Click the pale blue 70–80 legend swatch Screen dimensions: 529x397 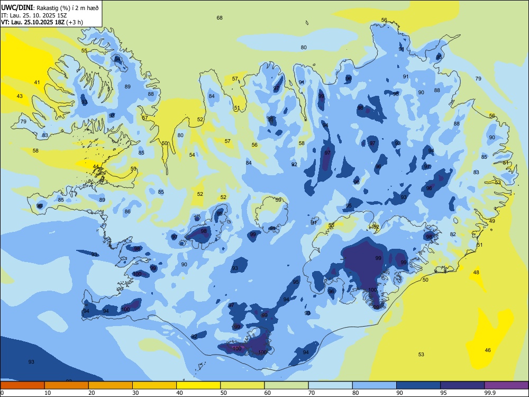[x=330, y=385]
